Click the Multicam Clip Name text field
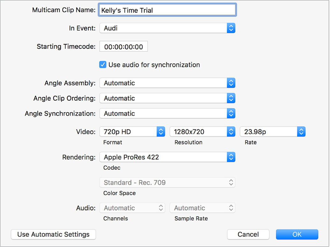The width and height of the screenshot is (330, 247). [x=167, y=10]
